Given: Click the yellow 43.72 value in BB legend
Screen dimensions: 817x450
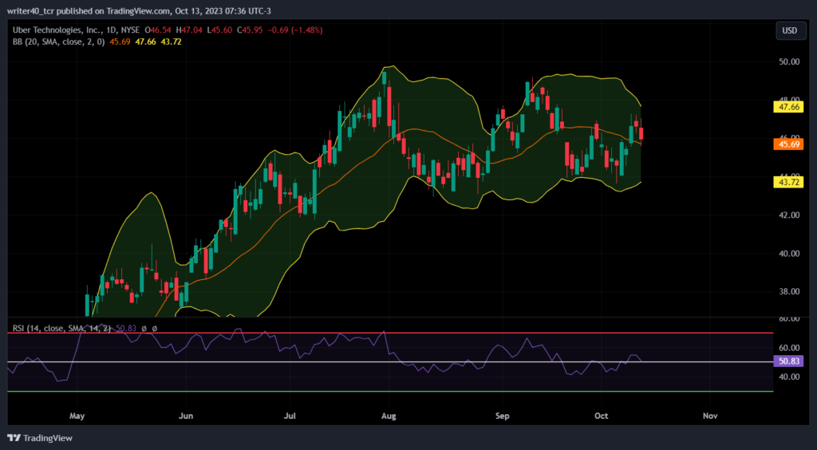Looking at the screenshot, I should (x=172, y=41).
